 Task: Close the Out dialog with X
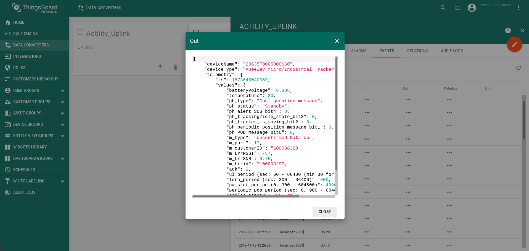(x=337, y=41)
